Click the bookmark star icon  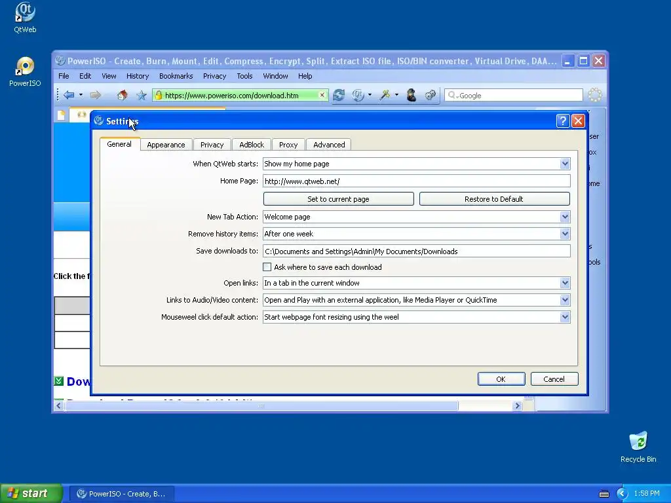pyautogui.click(x=142, y=95)
